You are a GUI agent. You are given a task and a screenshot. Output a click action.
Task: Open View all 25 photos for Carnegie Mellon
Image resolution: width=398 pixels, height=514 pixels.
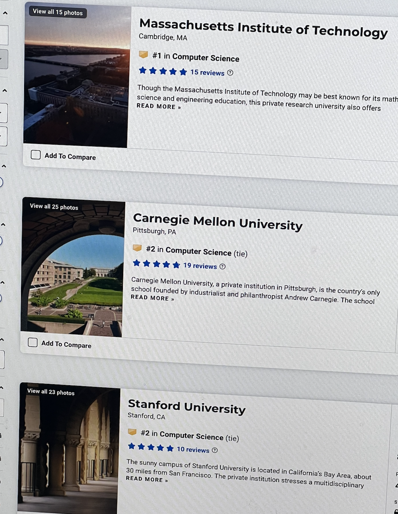coord(54,206)
